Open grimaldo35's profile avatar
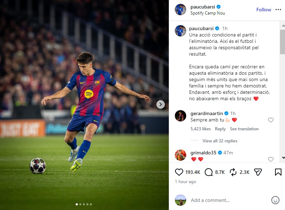Image resolution: width=285 pixels, height=210 pixels. 181,155
